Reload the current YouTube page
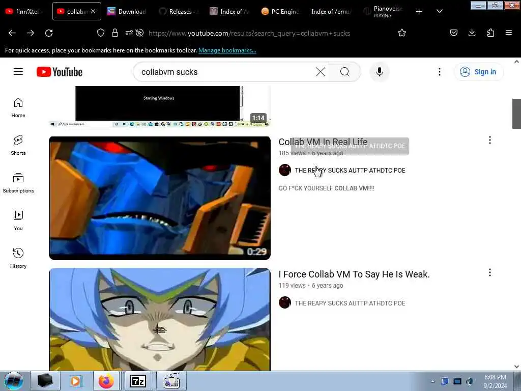521x391 pixels. [x=49, y=33]
